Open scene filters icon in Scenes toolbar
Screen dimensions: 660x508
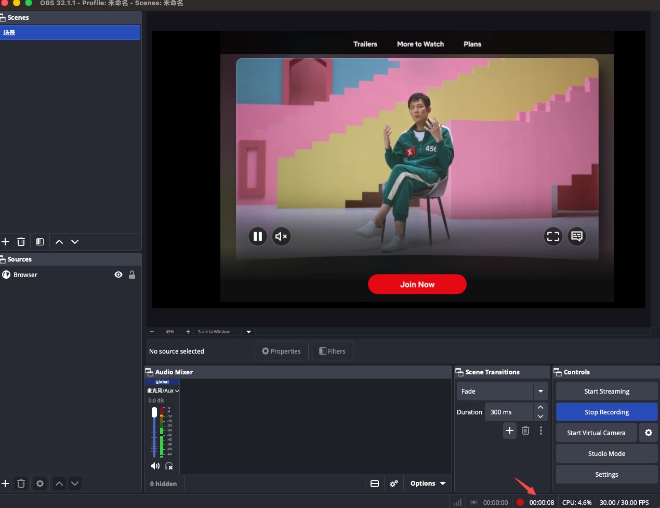[40, 242]
